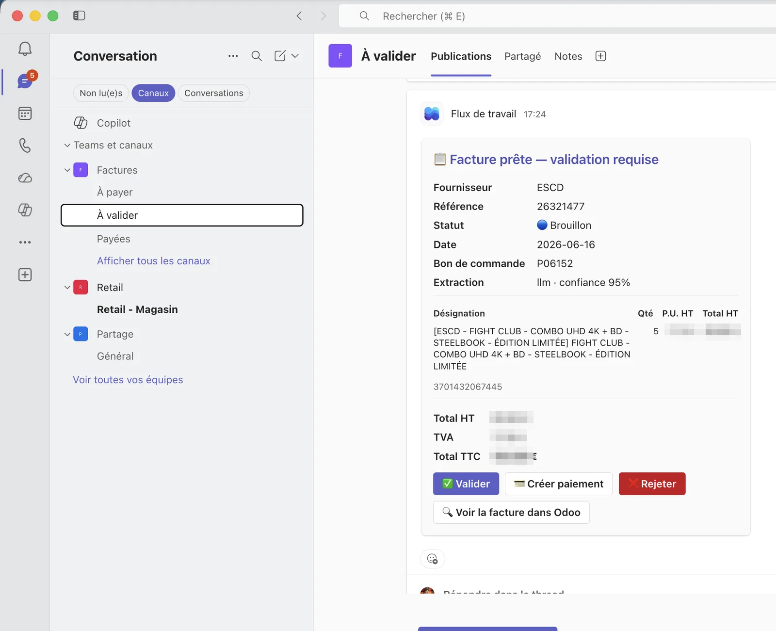Screen dimensions: 776x631
Task: Open the OneDrive cloud icon
Action: pos(25,178)
